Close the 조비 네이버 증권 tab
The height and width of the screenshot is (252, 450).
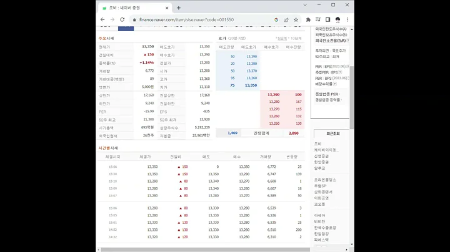[167, 8]
